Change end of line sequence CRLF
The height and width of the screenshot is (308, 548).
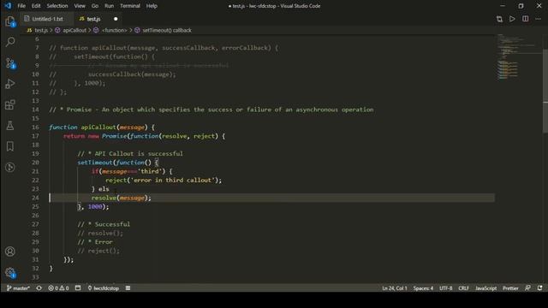463,288
